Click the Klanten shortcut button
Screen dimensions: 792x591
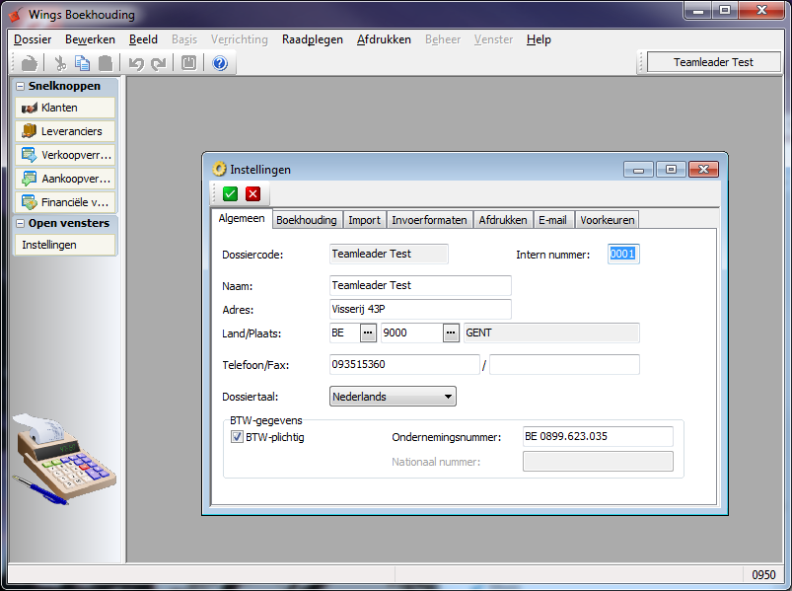(65, 108)
